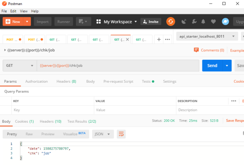244x165 pixels.
Task: Click the request URL input field
Action: coord(118,66)
